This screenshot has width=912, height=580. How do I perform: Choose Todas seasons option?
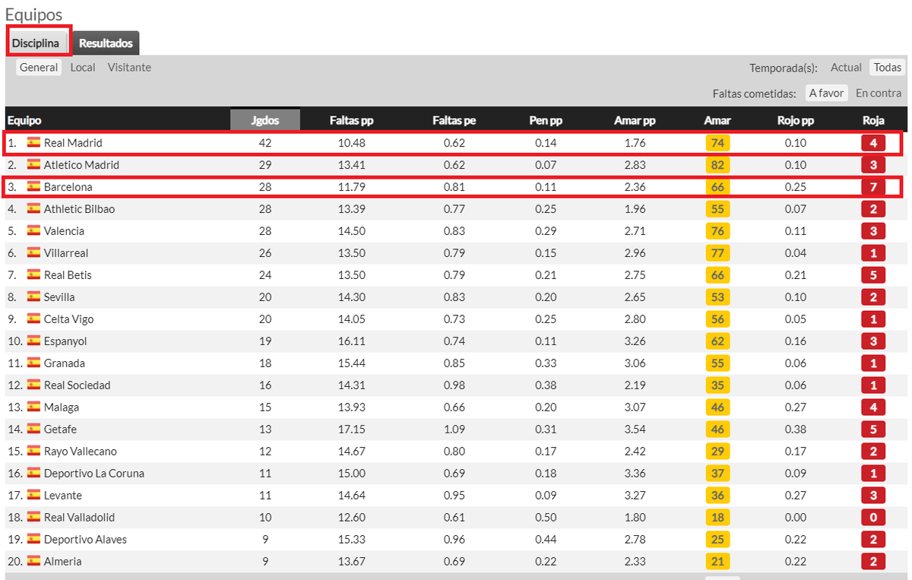[887, 67]
